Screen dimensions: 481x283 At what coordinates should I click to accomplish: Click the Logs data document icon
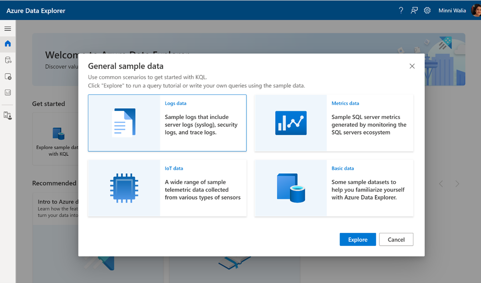pyautogui.click(x=124, y=122)
